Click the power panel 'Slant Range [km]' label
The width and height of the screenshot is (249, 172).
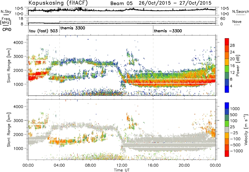tap(9, 66)
